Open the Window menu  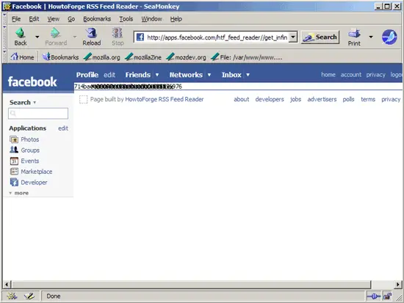(151, 19)
